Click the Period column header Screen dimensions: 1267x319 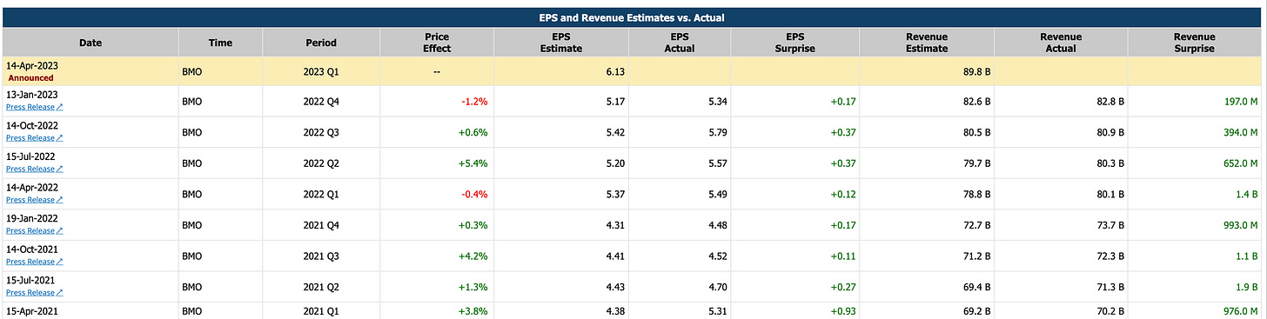coord(320,43)
